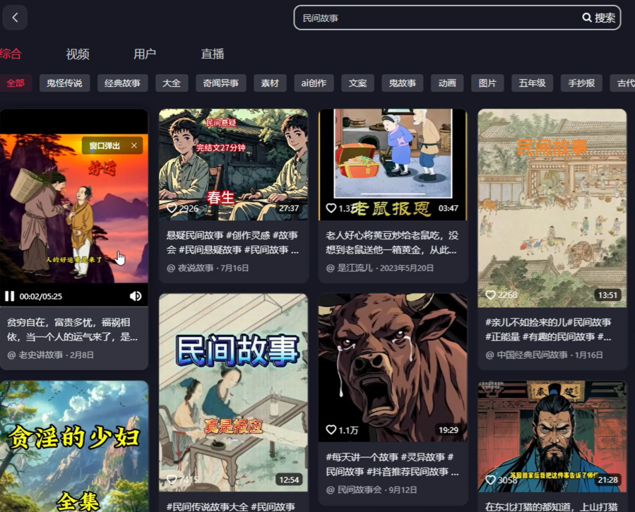
Task: Switch to the 视频 tab
Action: 78,54
